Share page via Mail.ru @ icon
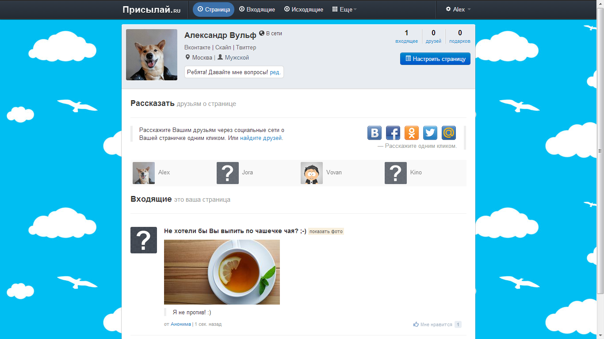Screen dimensions: 604x339 tap(449, 133)
